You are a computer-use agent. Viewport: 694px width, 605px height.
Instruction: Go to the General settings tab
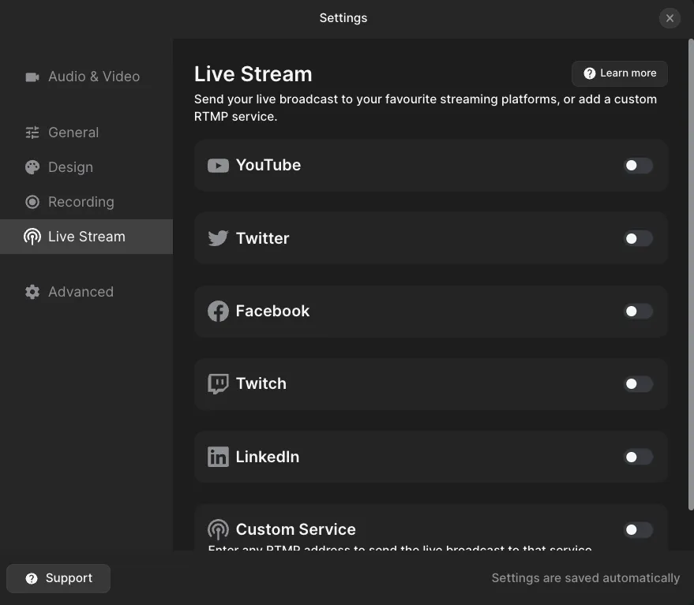coord(86,133)
